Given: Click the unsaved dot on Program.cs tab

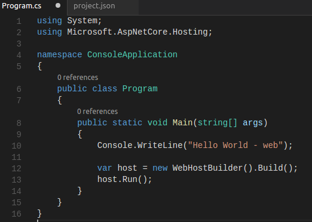Looking at the screenshot, I should [58, 5].
